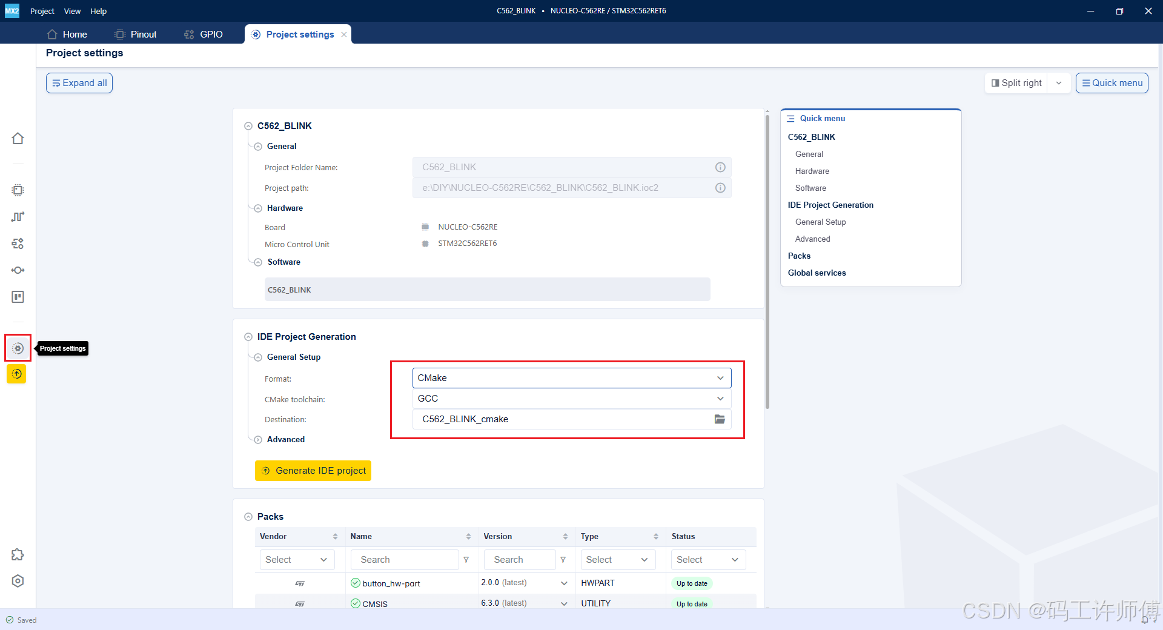1163x630 pixels.
Task: Click green check icon on button_hw-part row
Action: (356, 583)
